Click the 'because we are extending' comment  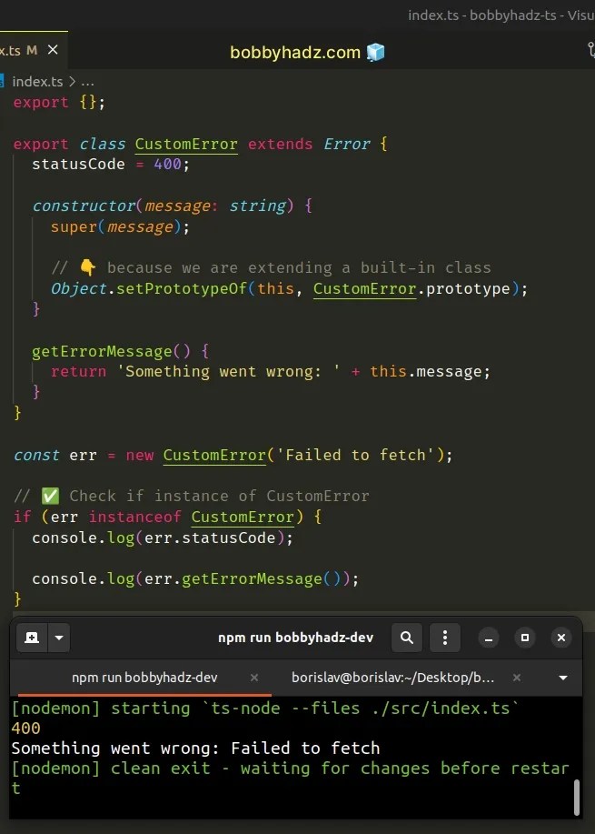(271, 268)
